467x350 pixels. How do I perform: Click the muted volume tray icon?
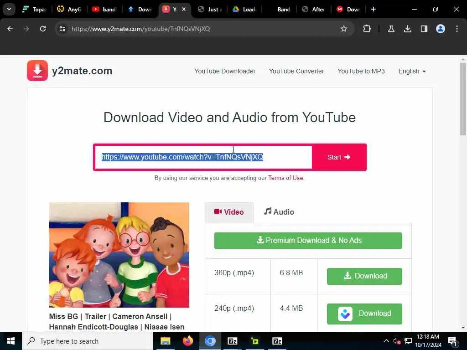(397, 341)
